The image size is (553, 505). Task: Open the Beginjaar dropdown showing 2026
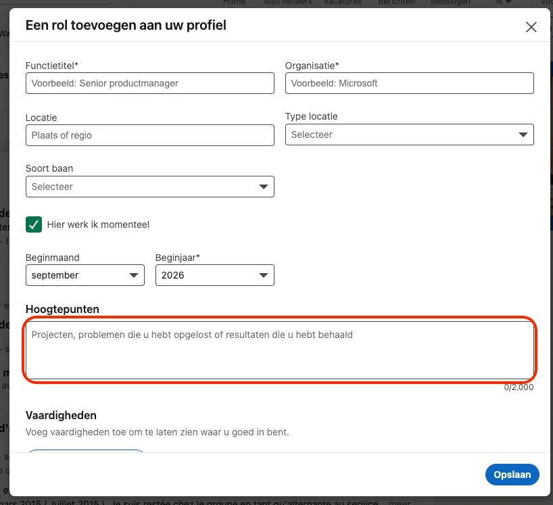[215, 275]
